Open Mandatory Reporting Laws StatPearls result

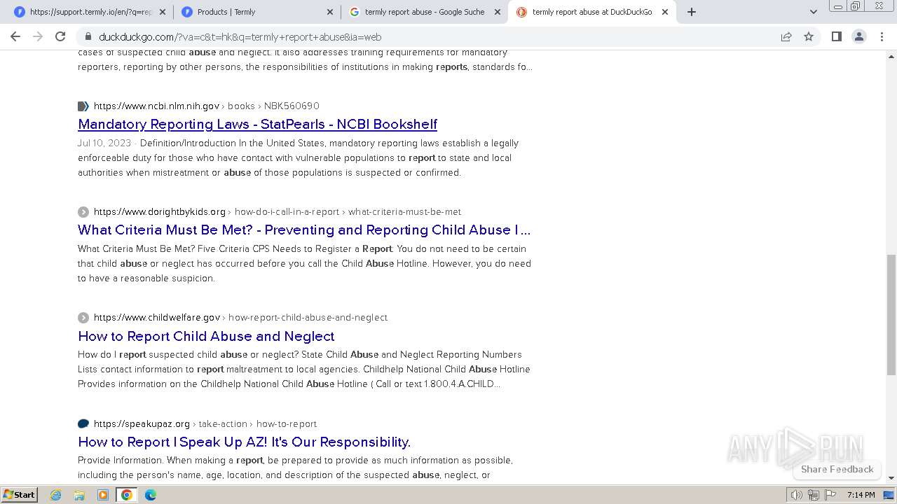click(x=257, y=124)
